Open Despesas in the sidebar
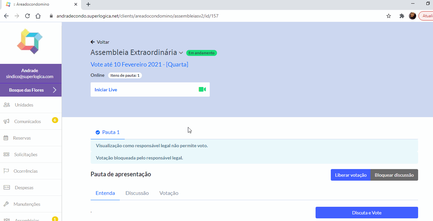 [31, 188]
